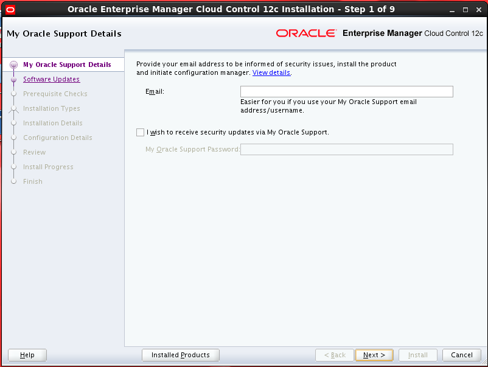
Task: Click the Software Updates step indicator
Action: coord(13,79)
